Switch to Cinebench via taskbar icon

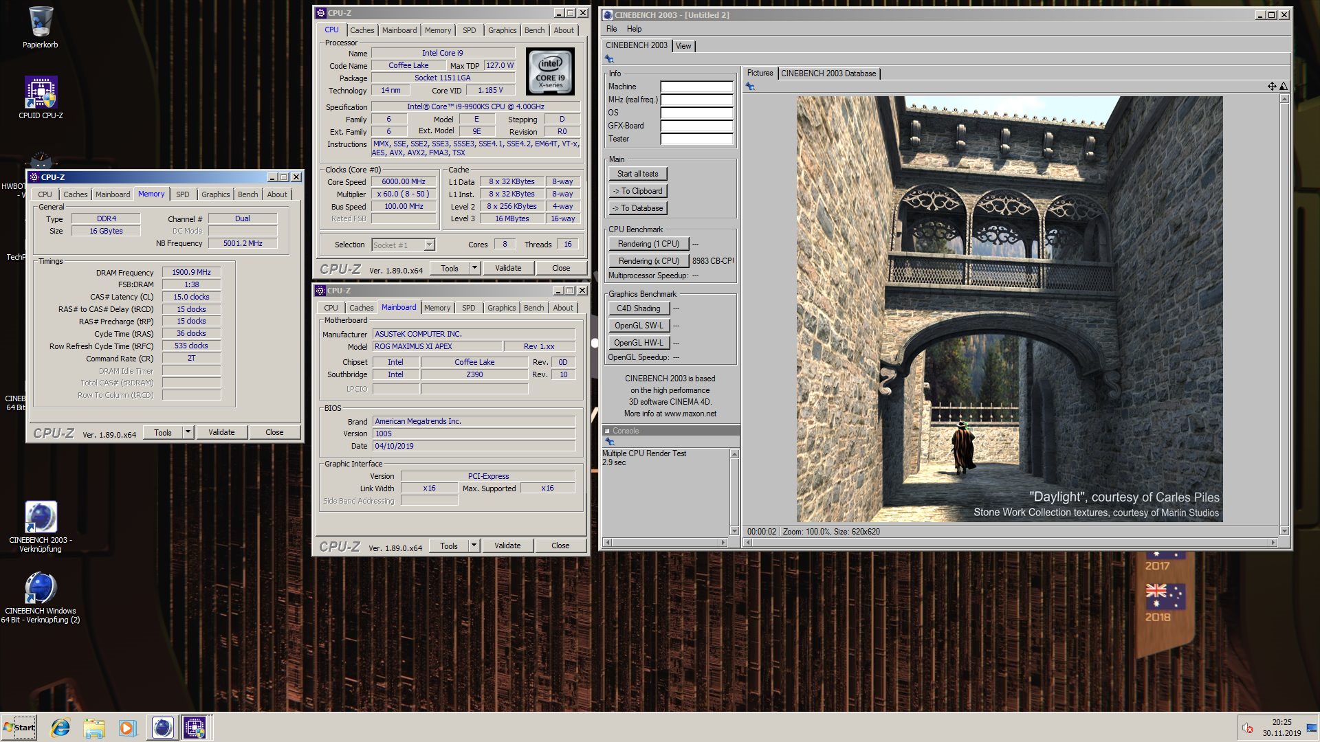[x=162, y=728]
